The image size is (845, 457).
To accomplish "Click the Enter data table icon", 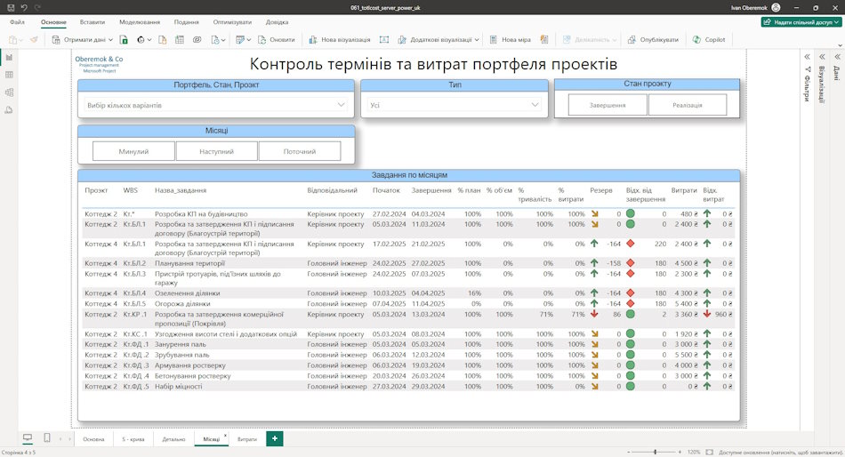I will (x=180, y=40).
